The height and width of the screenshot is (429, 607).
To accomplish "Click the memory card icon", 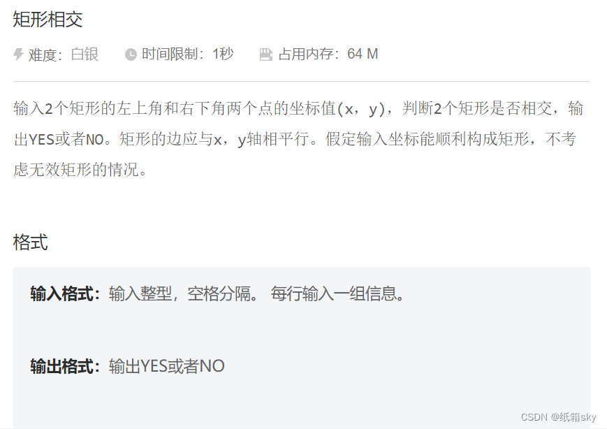I will click(266, 54).
